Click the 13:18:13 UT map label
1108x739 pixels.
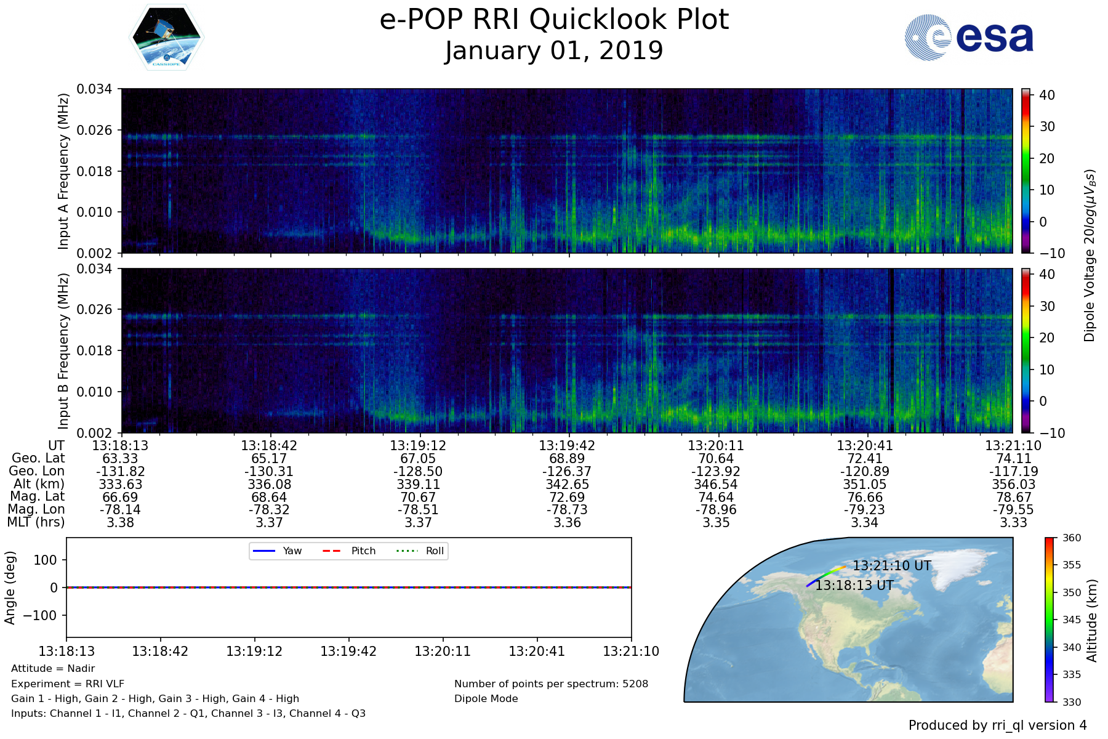coord(854,586)
